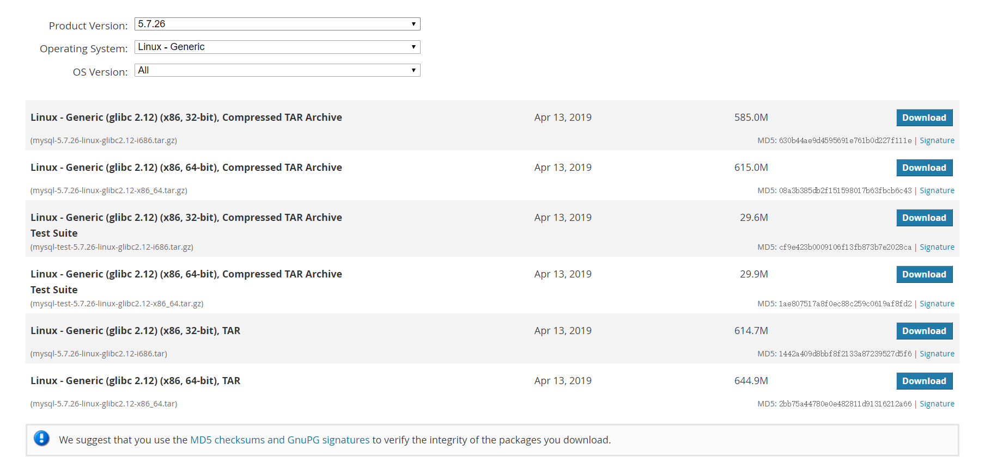Click the 32-bit TAR title text
This screenshot has height=469, width=985.
coord(135,331)
